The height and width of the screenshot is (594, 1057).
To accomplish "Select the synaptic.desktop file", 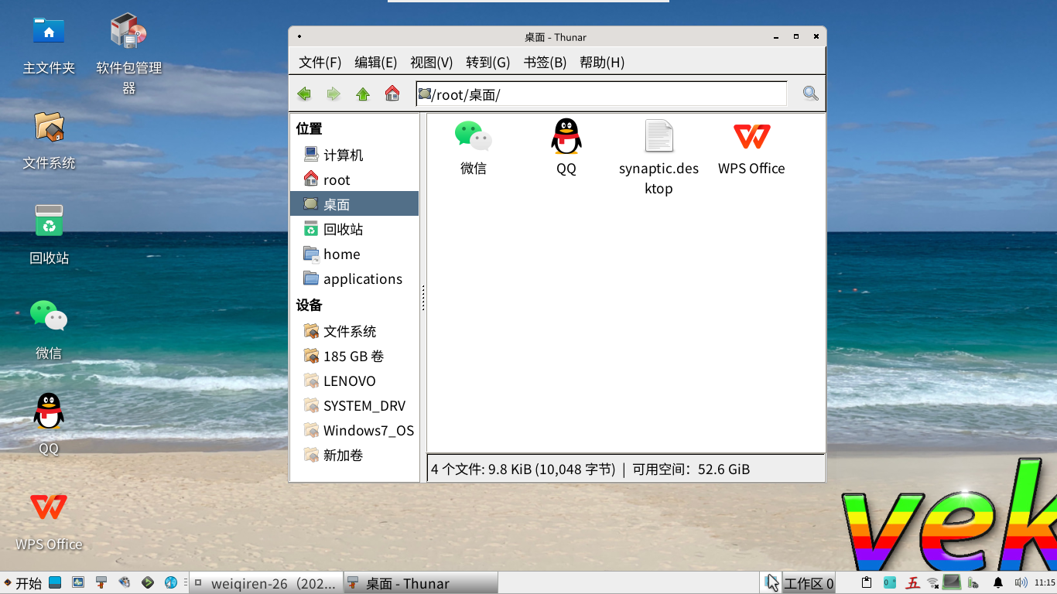I will (659, 157).
